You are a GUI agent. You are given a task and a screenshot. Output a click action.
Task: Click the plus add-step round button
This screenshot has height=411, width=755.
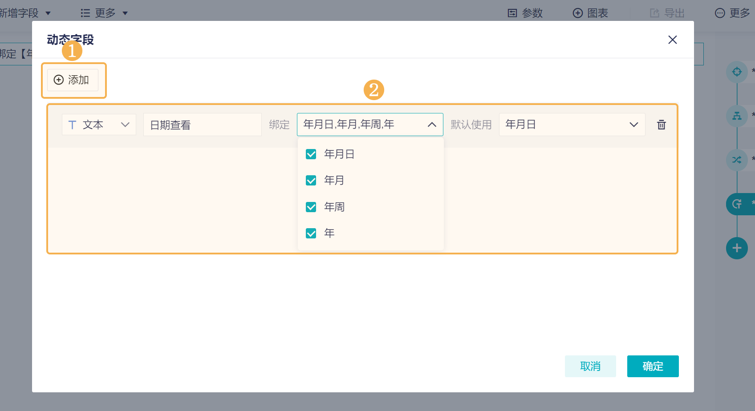[x=737, y=248]
